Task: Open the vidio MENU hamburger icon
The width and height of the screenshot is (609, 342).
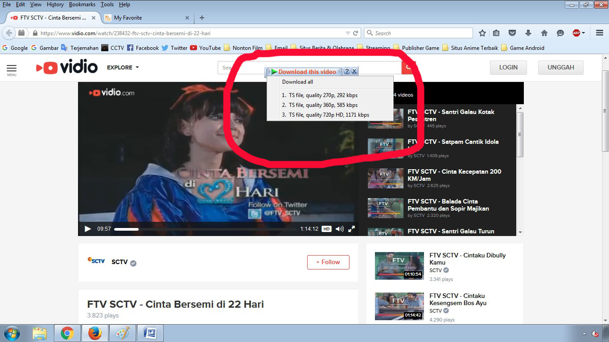Action: 12,69
